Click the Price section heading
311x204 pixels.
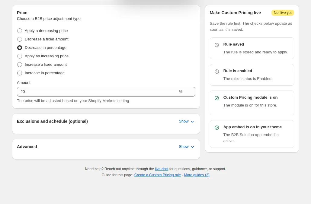pos(22,13)
